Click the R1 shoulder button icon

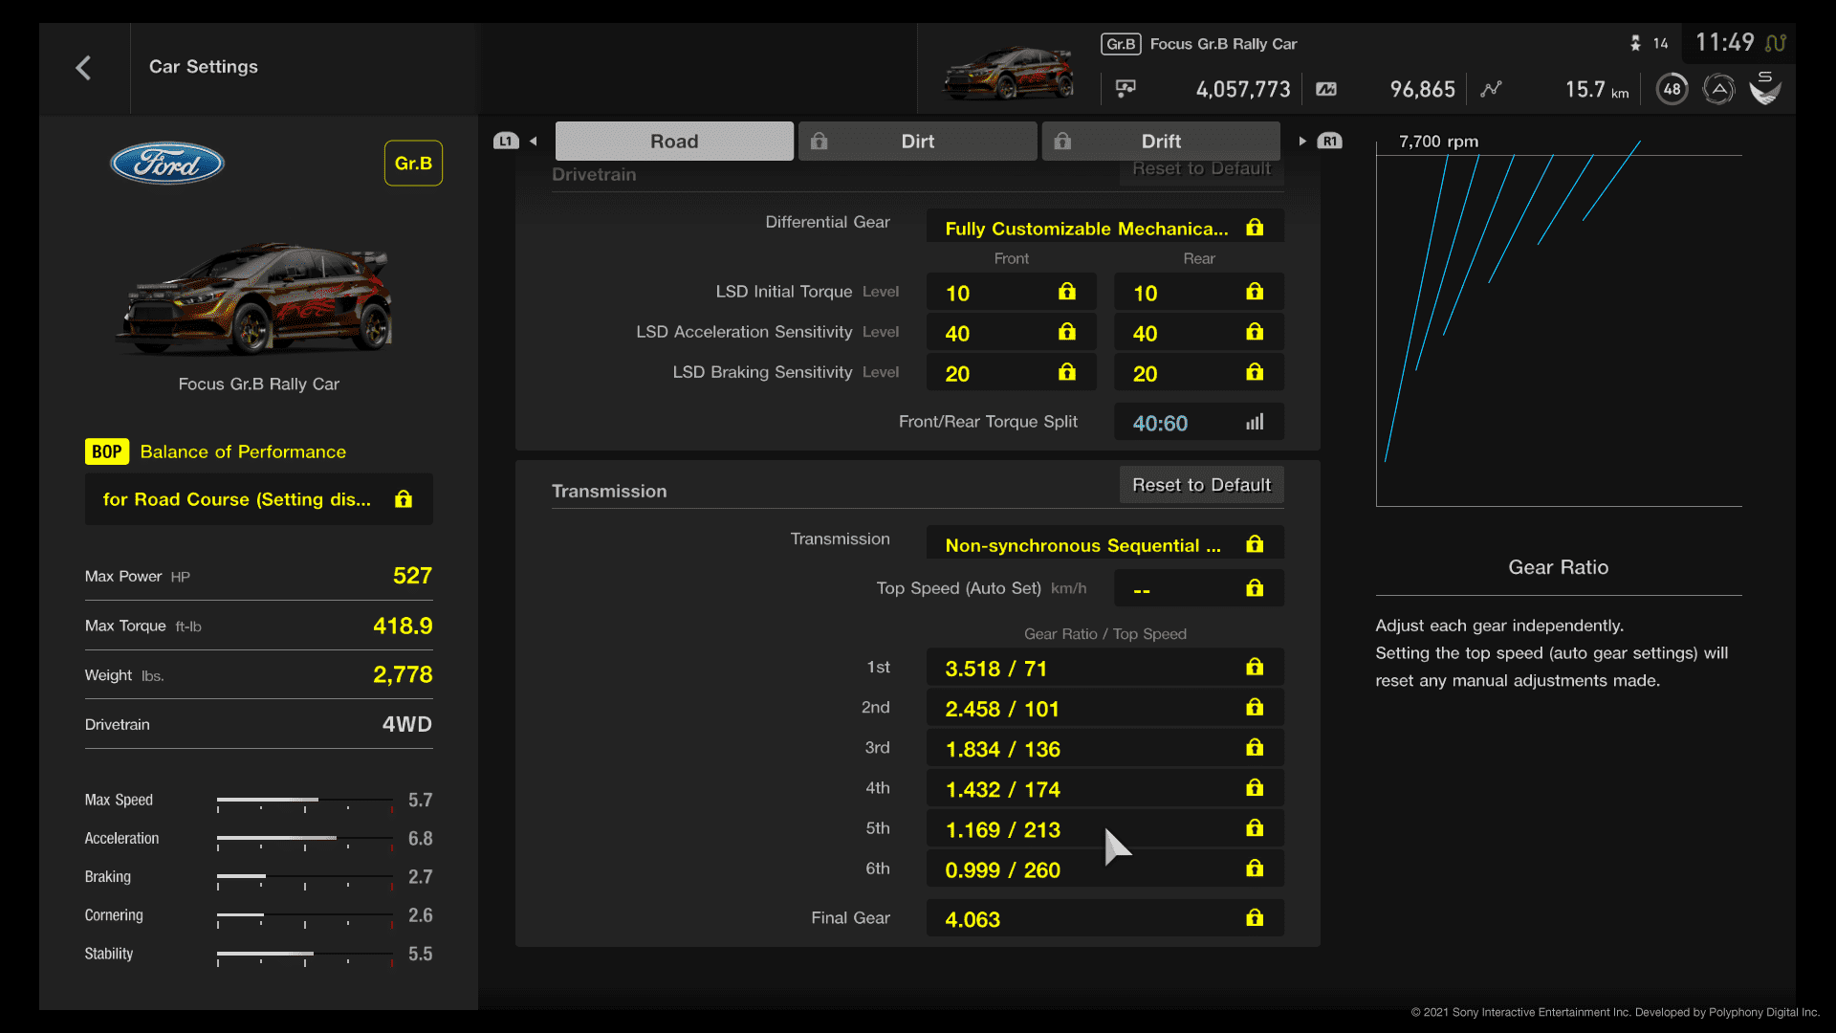coord(1329,142)
